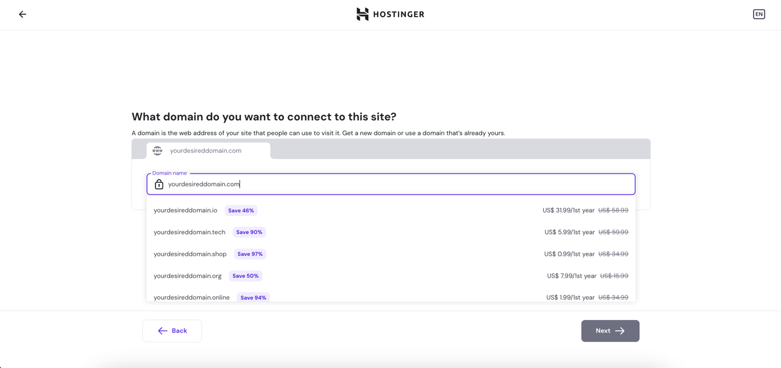Select the yourdesireddomain.org suggestion

(188, 275)
